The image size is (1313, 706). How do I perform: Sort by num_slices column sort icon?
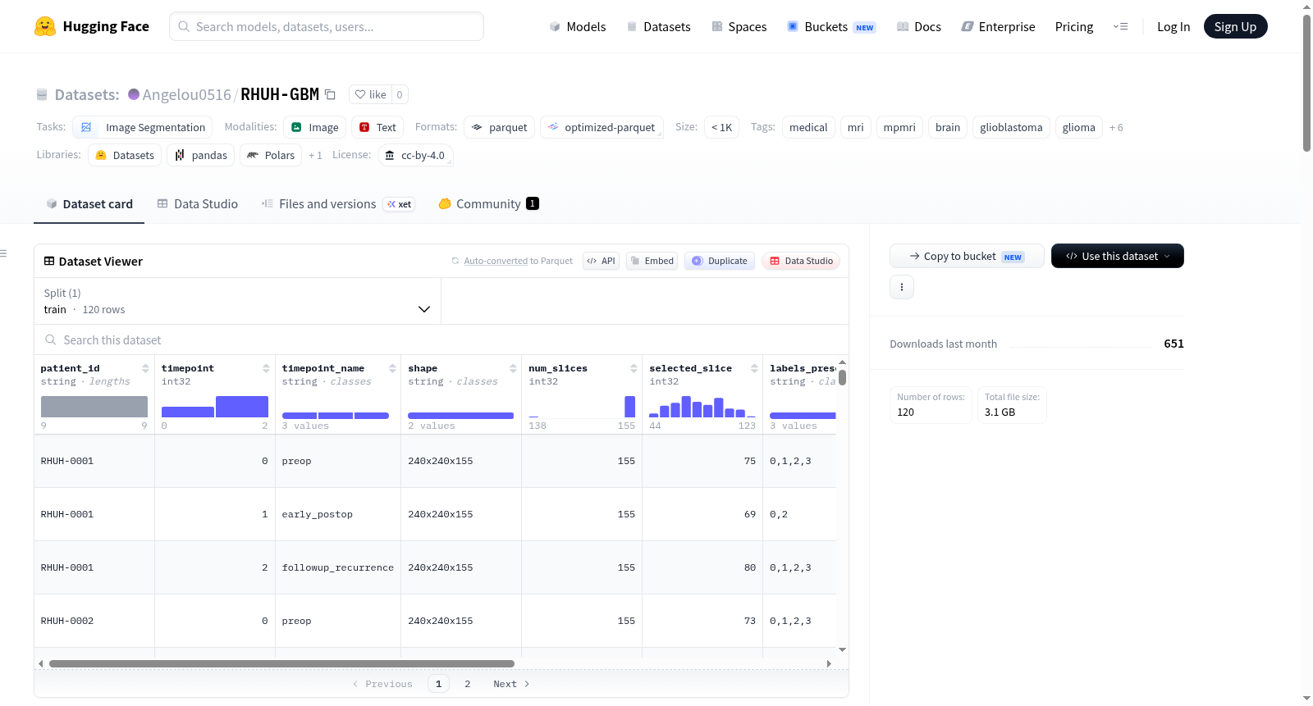click(x=634, y=368)
